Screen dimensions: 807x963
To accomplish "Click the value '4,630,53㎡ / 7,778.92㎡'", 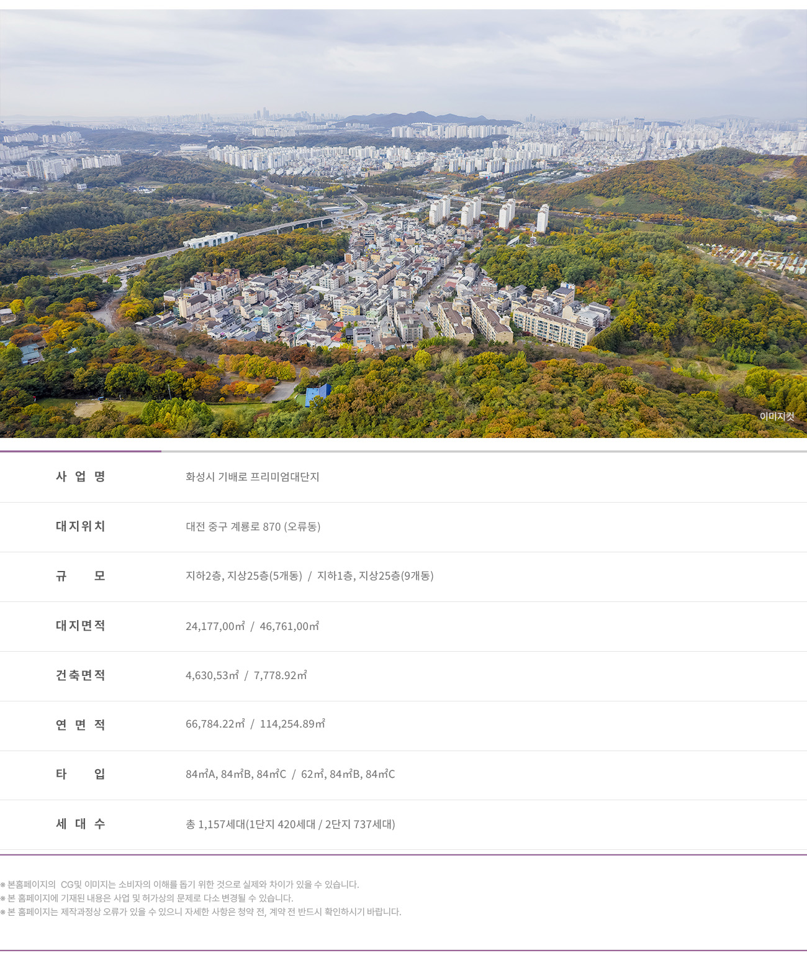I will point(246,675).
